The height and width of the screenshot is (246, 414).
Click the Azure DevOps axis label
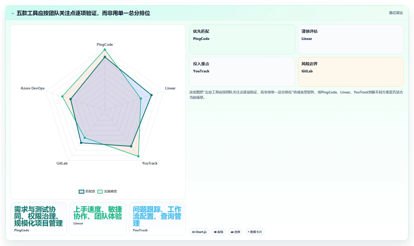tap(33, 88)
